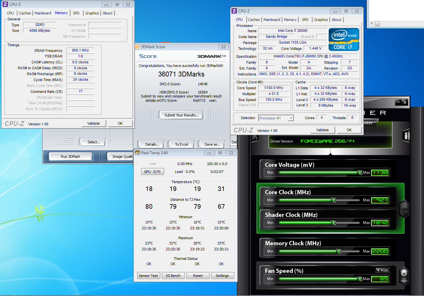Start XS Bench in Real Temp
The width and height of the screenshot is (424, 296).
[173, 276]
